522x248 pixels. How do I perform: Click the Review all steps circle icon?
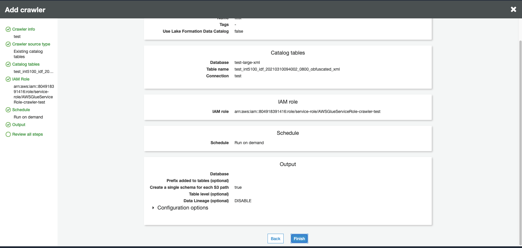tap(8, 135)
